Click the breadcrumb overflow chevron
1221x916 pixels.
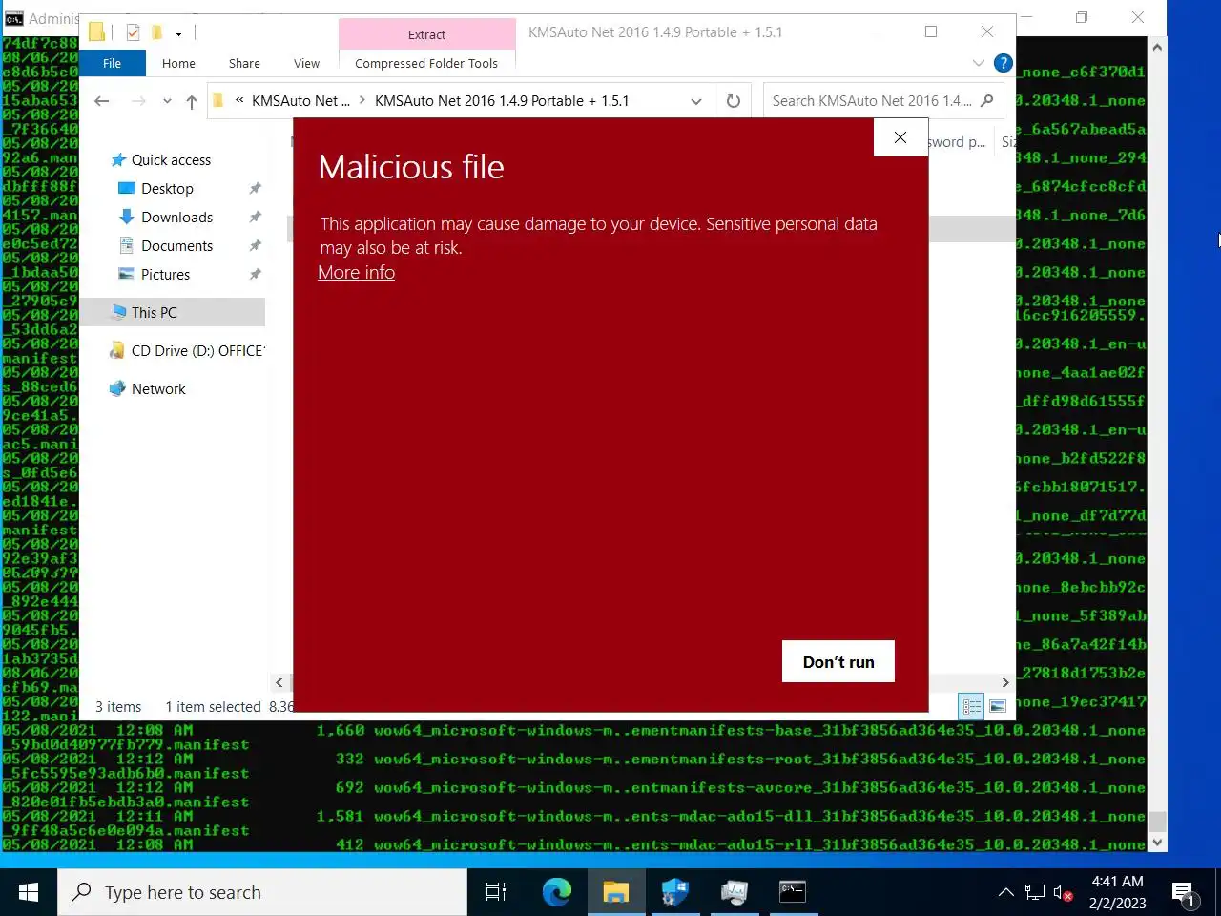click(239, 100)
